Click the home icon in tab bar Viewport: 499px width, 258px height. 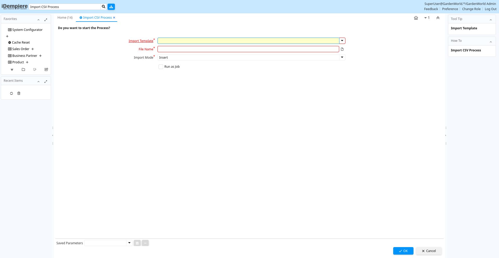[416, 18]
